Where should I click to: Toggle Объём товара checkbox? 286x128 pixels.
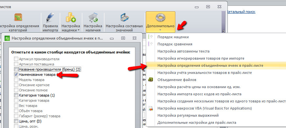[x=16, y=111]
